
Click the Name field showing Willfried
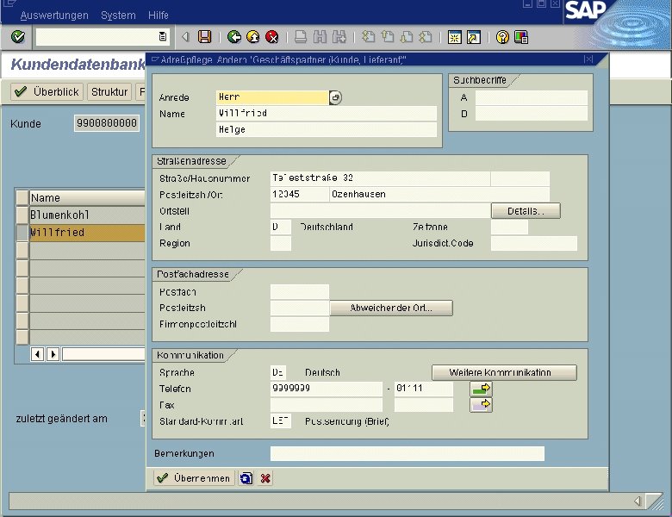tap(327, 113)
